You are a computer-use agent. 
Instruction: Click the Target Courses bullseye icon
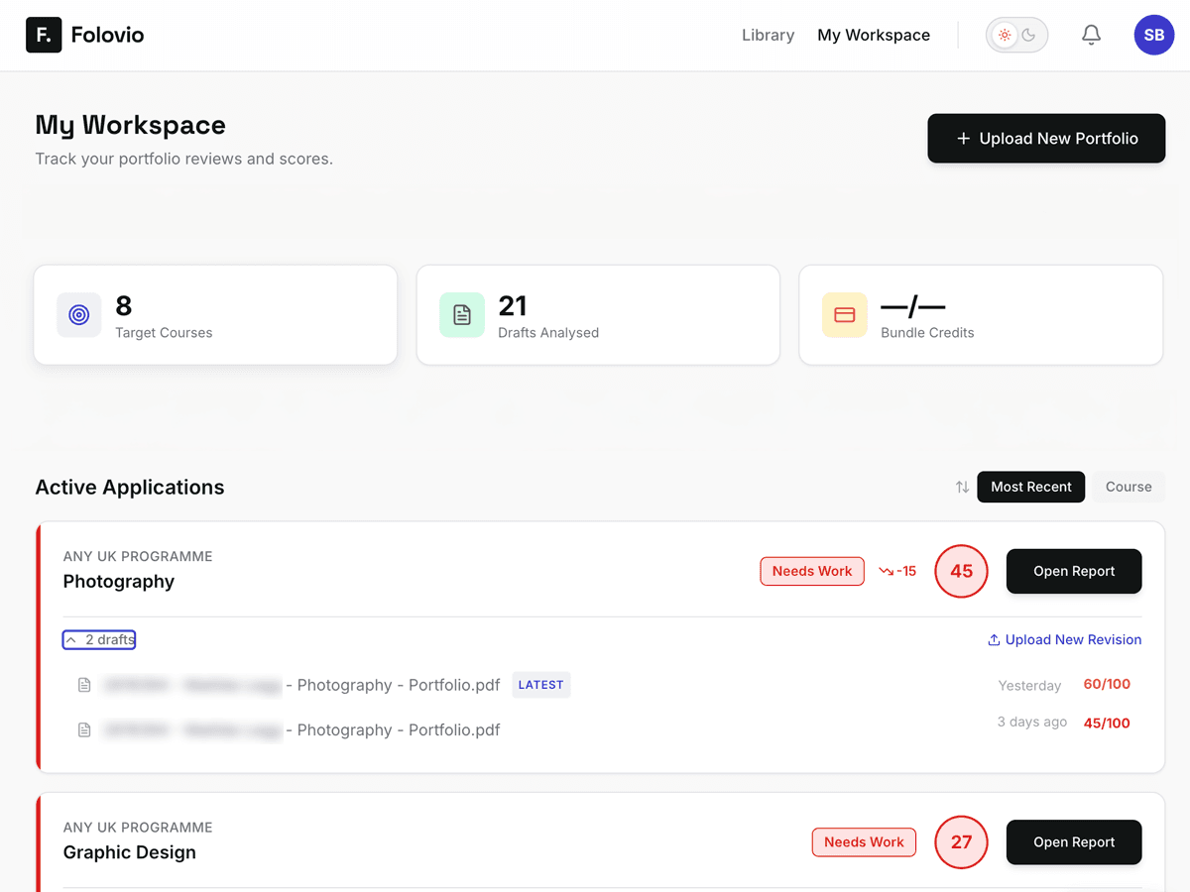[x=79, y=315]
